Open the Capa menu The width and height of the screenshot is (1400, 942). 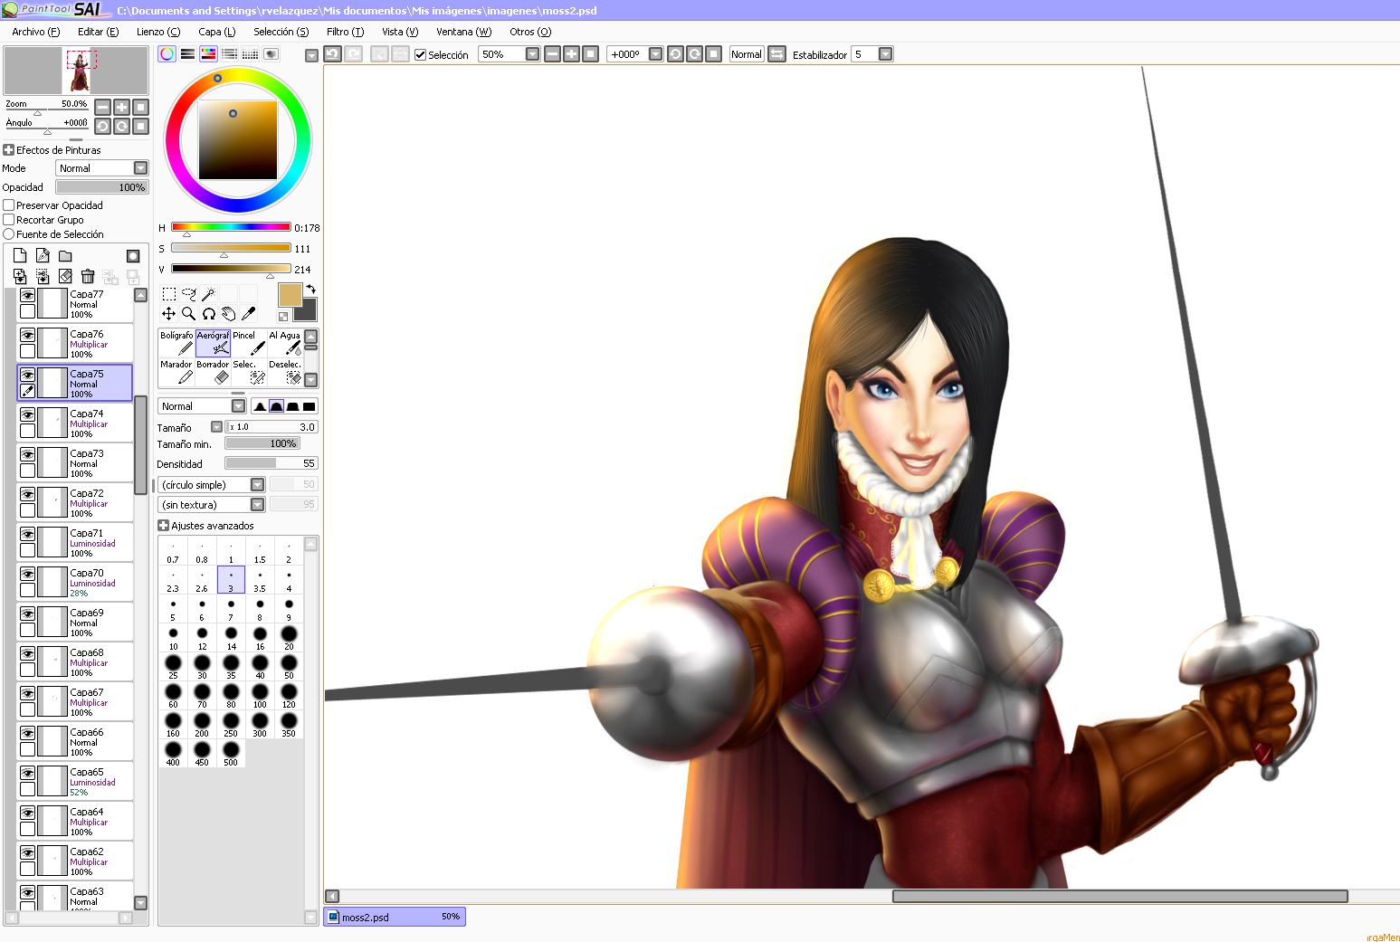[217, 32]
